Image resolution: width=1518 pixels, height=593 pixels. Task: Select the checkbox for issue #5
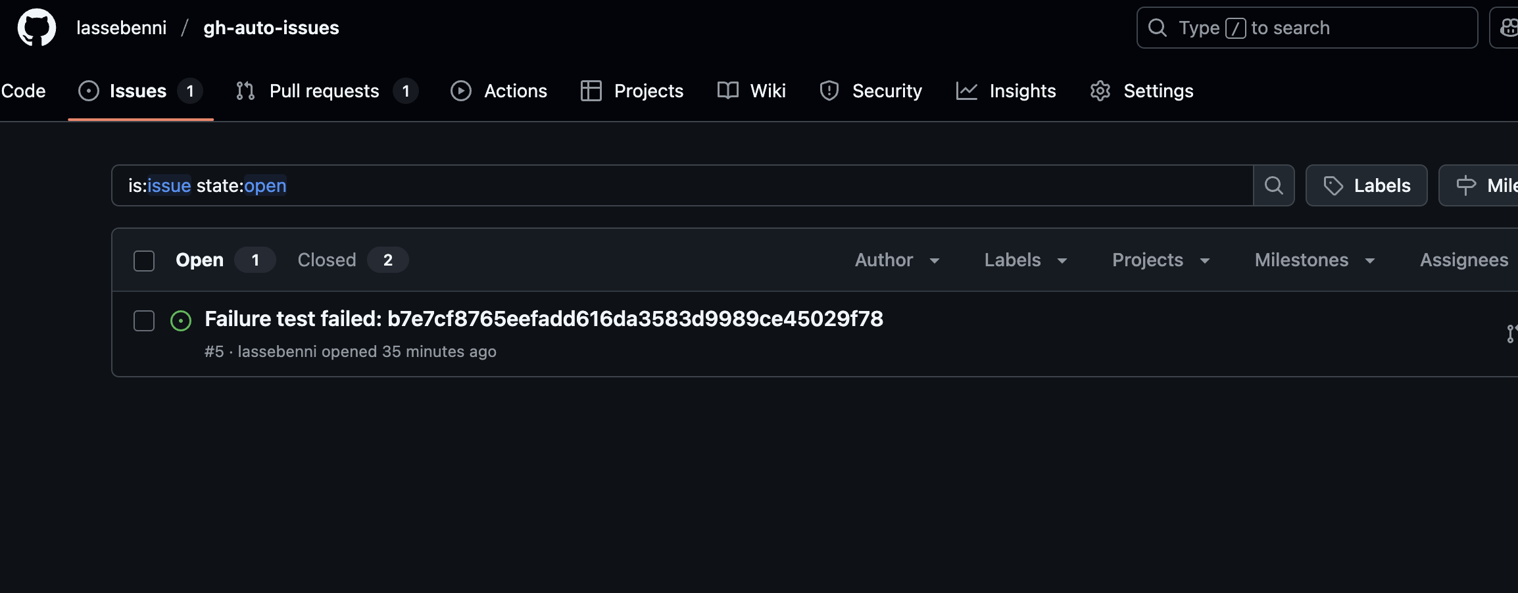pyautogui.click(x=143, y=321)
